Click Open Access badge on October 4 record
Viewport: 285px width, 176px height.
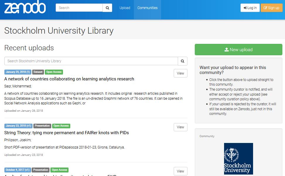pos(59,170)
